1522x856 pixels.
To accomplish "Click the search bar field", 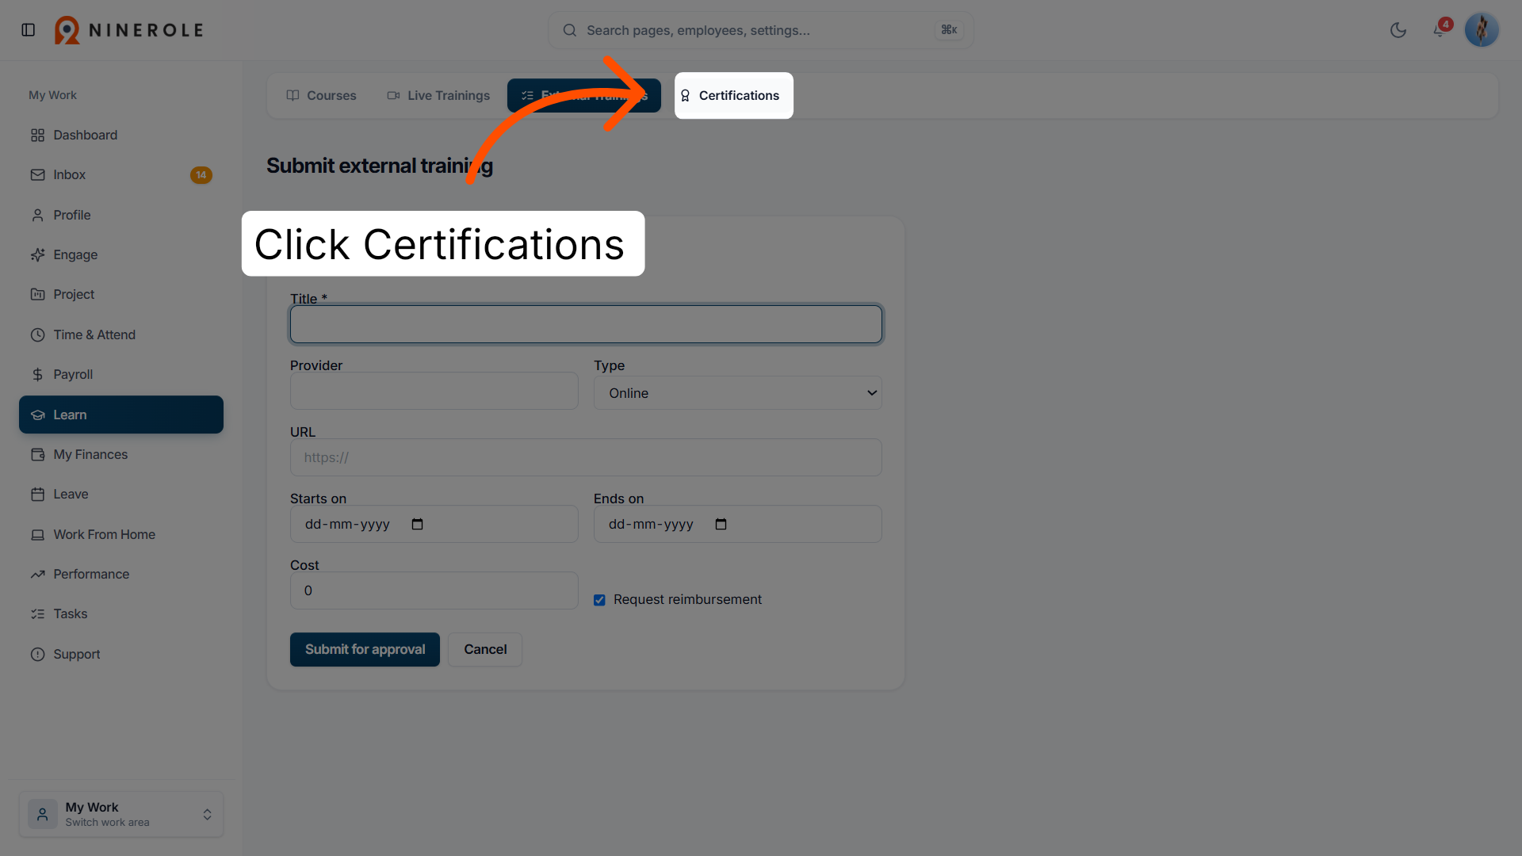I will click(761, 30).
